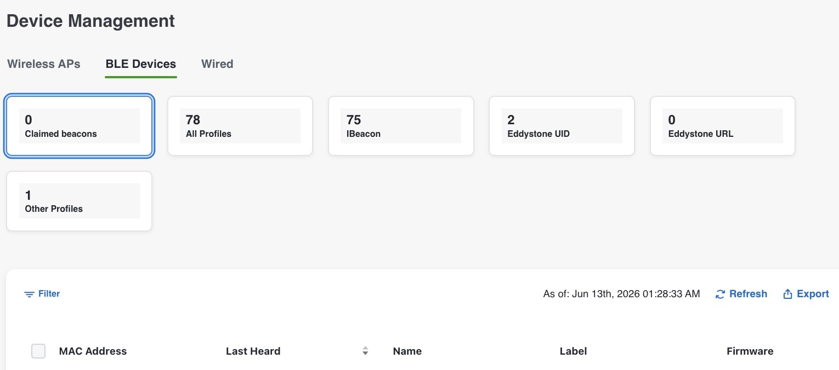Click the Export text link
Viewport: 839px width, 370px height.
point(813,294)
